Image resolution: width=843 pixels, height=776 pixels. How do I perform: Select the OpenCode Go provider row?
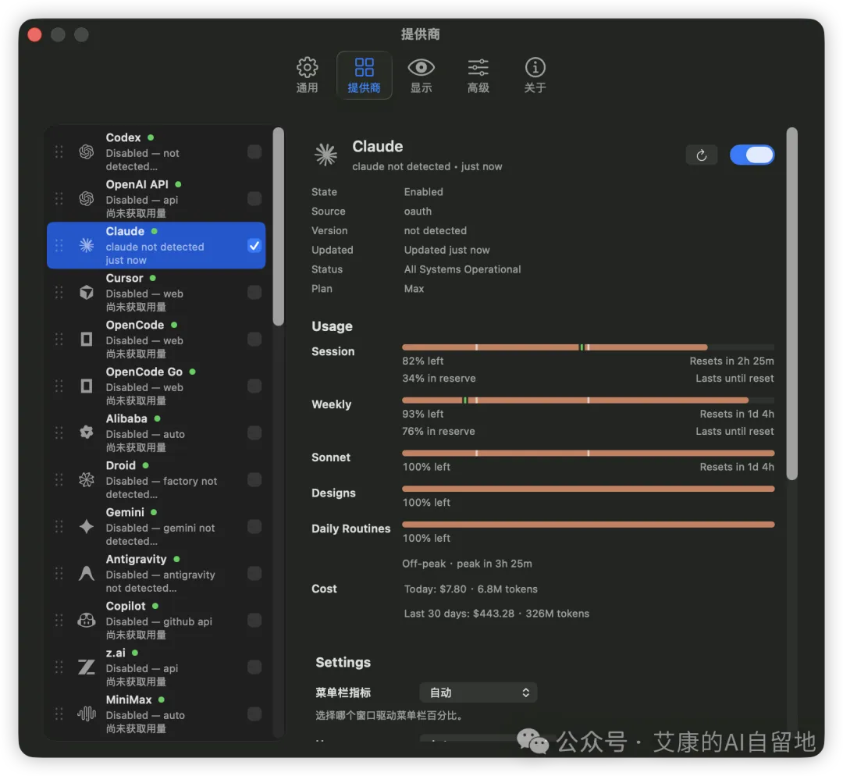[156, 386]
